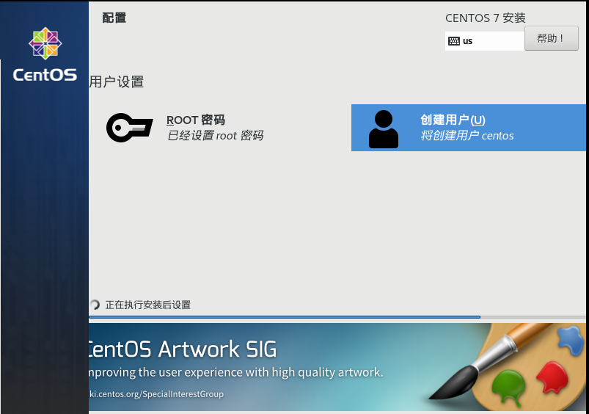Click the installation progress bar
The image size is (589, 414).
coord(337,317)
